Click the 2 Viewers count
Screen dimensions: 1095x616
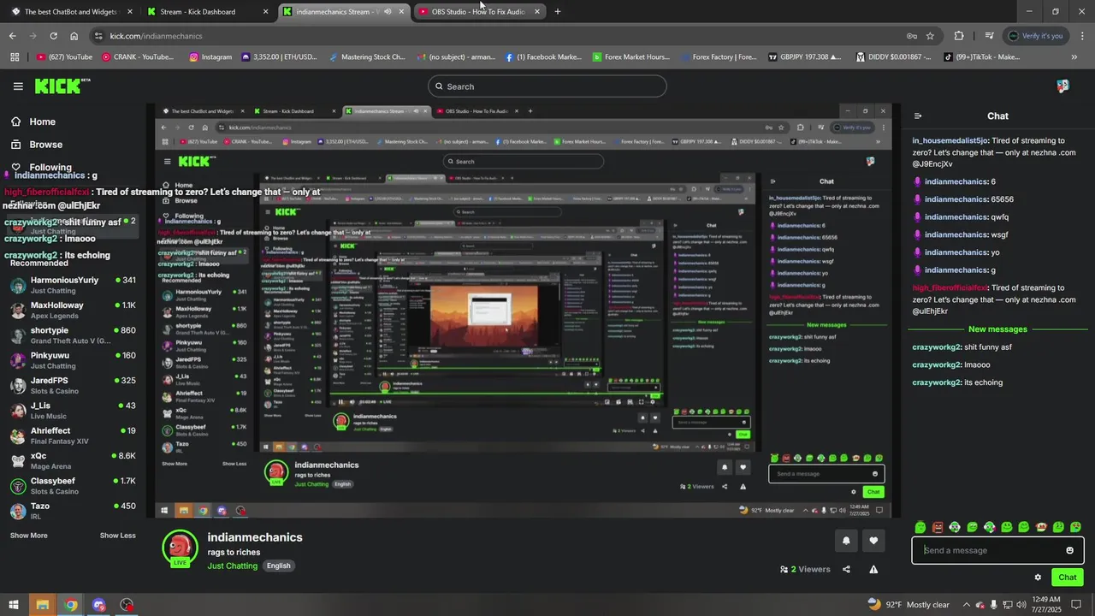[x=805, y=570]
